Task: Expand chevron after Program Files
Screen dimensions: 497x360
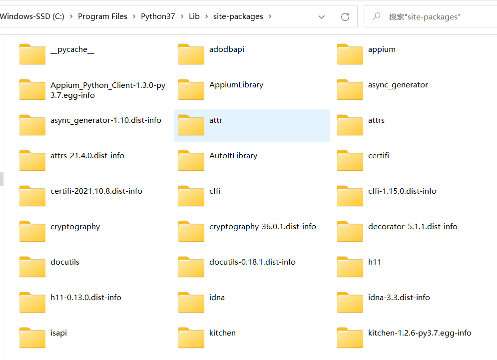Action: pyautogui.click(x=134, y=16)
